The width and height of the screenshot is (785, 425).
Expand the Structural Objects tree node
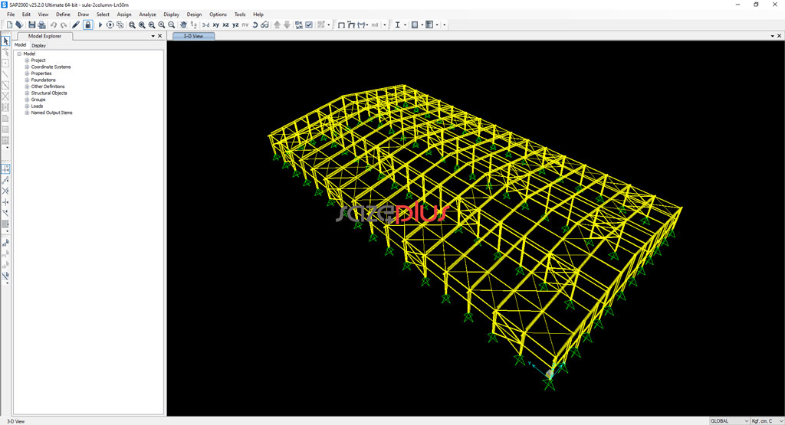pos(27,93)
